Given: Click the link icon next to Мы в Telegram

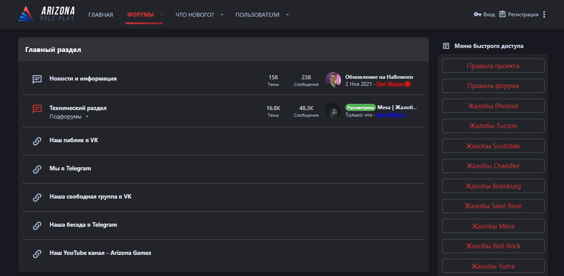Looking at the screenshot, I should coord(37,169).
